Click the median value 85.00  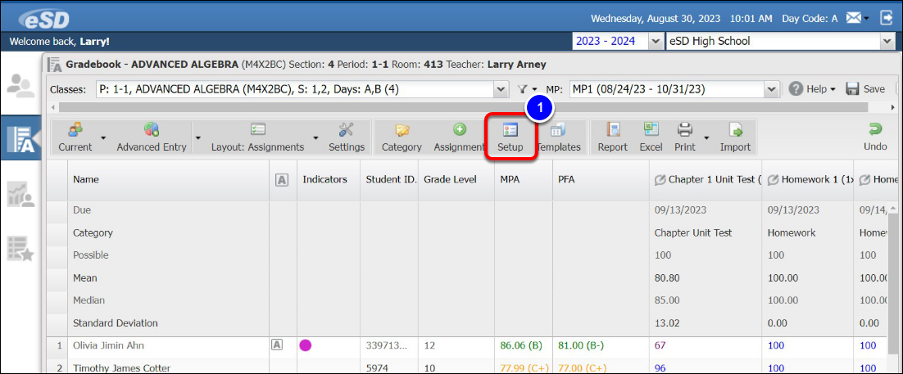(667, 300)
